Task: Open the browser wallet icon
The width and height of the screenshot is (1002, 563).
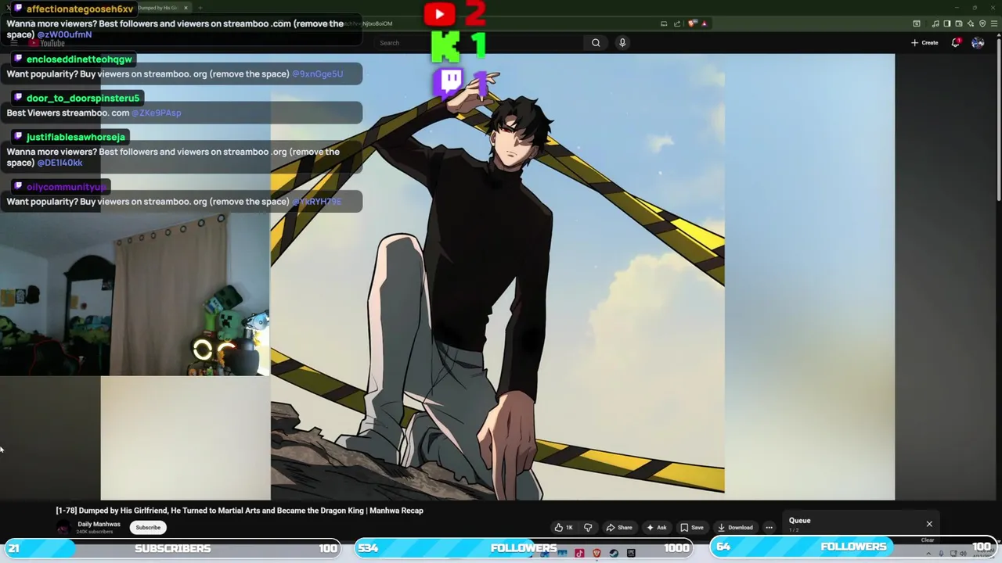Action: pyautogui.click(x=959, y=23)
